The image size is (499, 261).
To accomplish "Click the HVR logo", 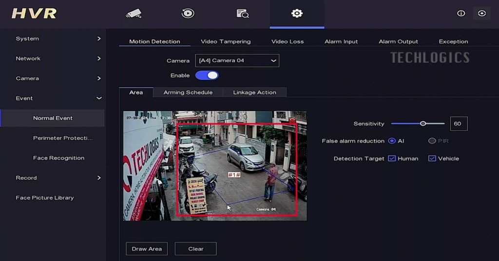I will [34, 14].
